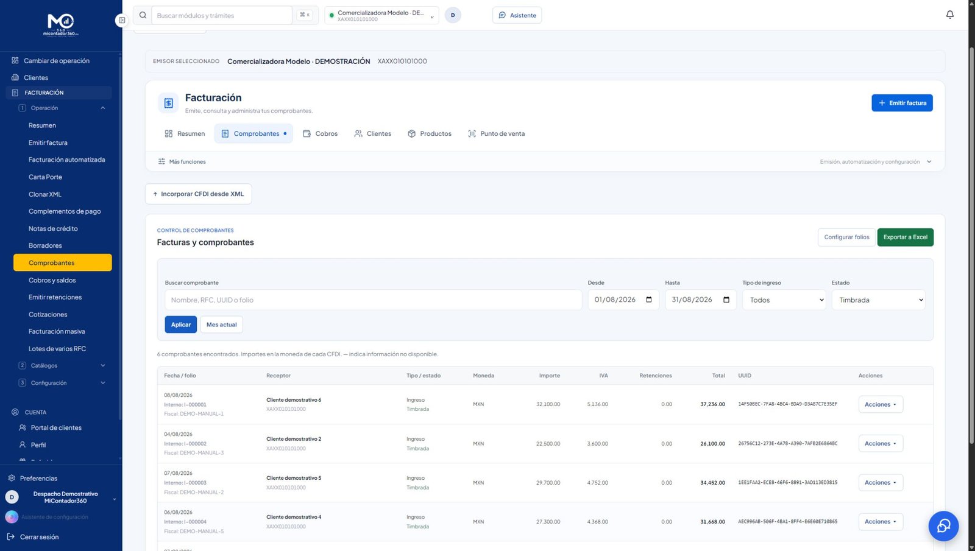The image size is (975, 551).
Task: Click Exportar a Excel button
Action: (x=905, y=237)
